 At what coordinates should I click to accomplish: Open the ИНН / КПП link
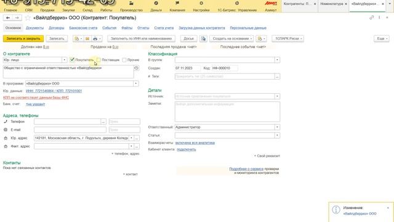(54, 91)
